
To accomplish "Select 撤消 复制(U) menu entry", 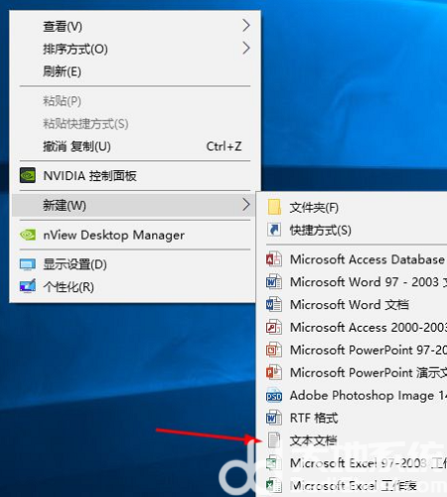I will point(135,146).
